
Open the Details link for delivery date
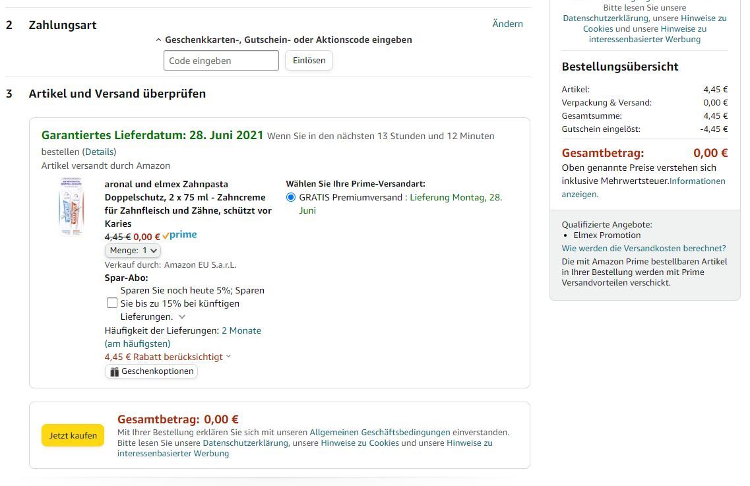pyautogui.click(x=100, y=152)
